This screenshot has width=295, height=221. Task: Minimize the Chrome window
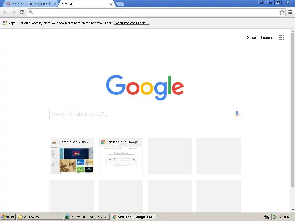tap(271, 2)
